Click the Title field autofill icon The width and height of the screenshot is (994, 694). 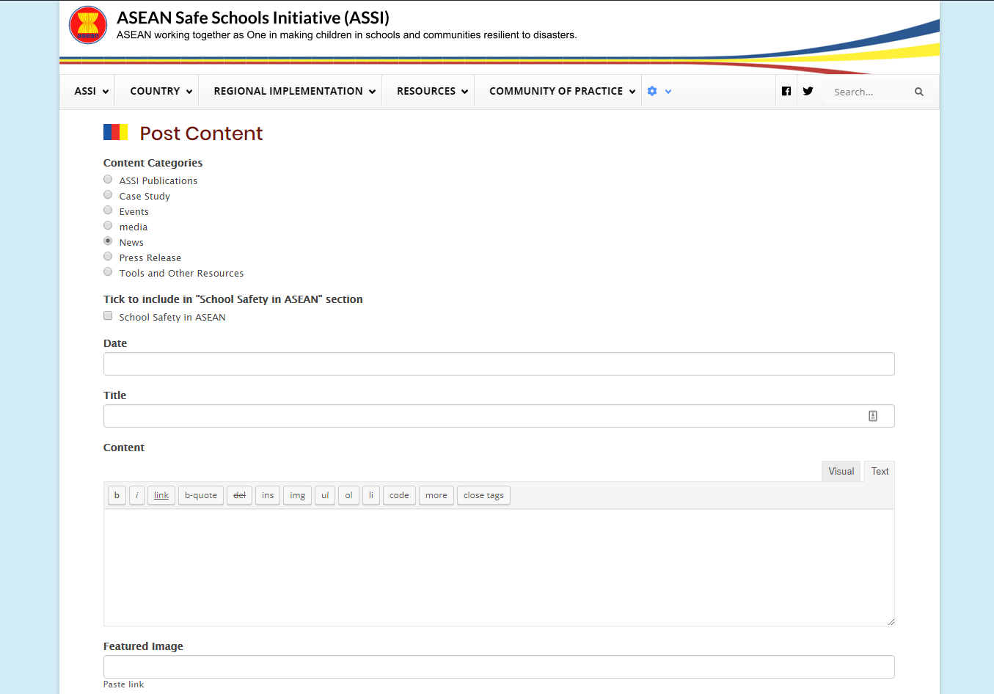coord(873,416)
